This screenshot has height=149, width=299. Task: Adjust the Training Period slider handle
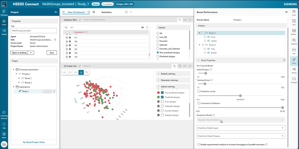pyautogui.click(x=205, y=84)
